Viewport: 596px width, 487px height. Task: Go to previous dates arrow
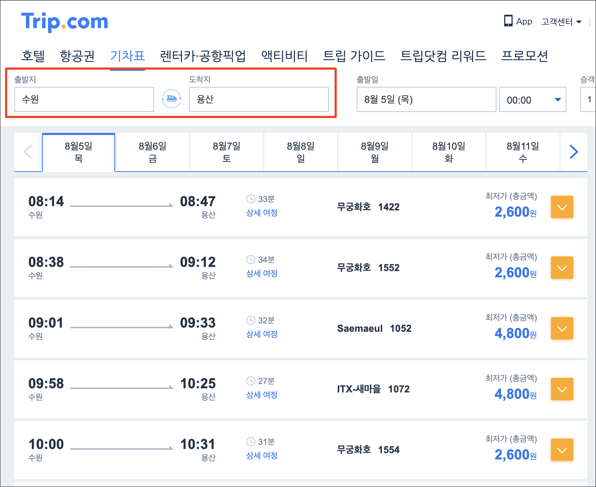28,152
